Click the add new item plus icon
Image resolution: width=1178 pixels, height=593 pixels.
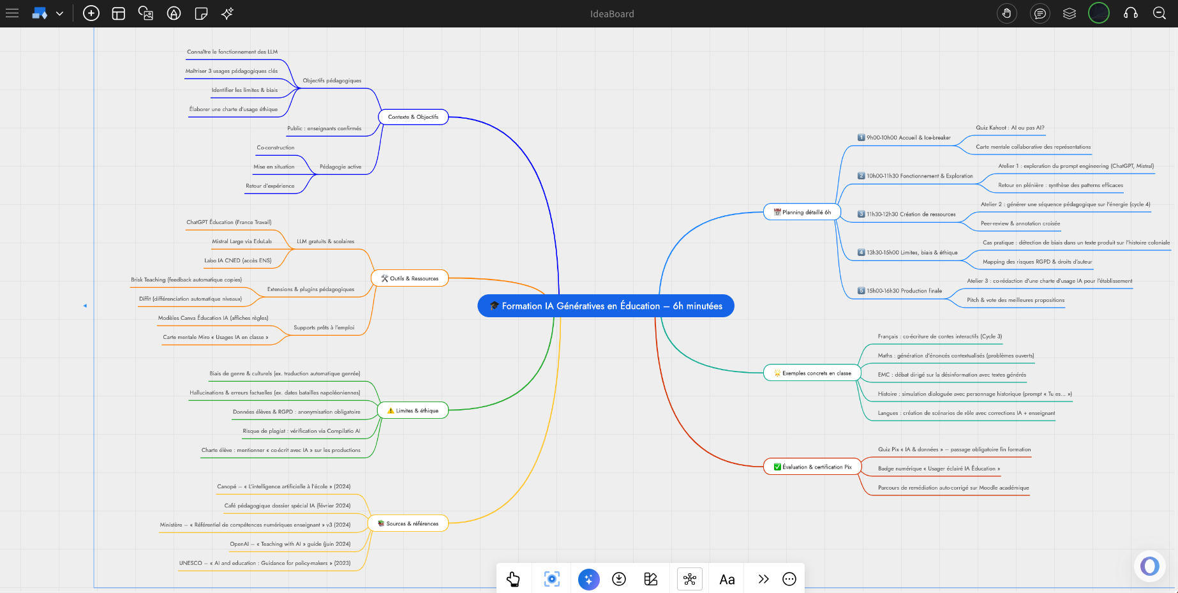tap(91, 13)
